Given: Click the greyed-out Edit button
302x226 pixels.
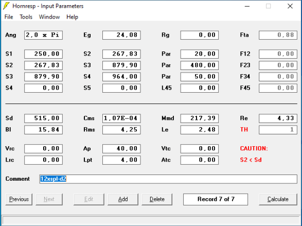Looking at the screenshot, I should pyautogui.click(x=89, y=199).
